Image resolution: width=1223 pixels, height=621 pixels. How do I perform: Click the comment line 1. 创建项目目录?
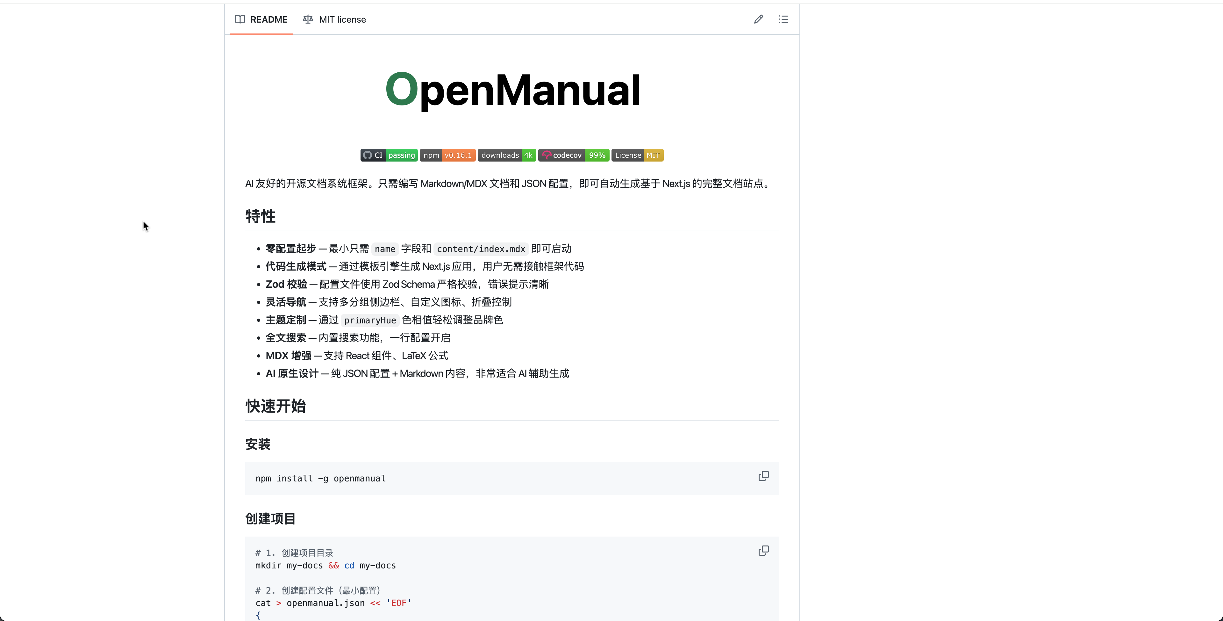click(294, 553)
